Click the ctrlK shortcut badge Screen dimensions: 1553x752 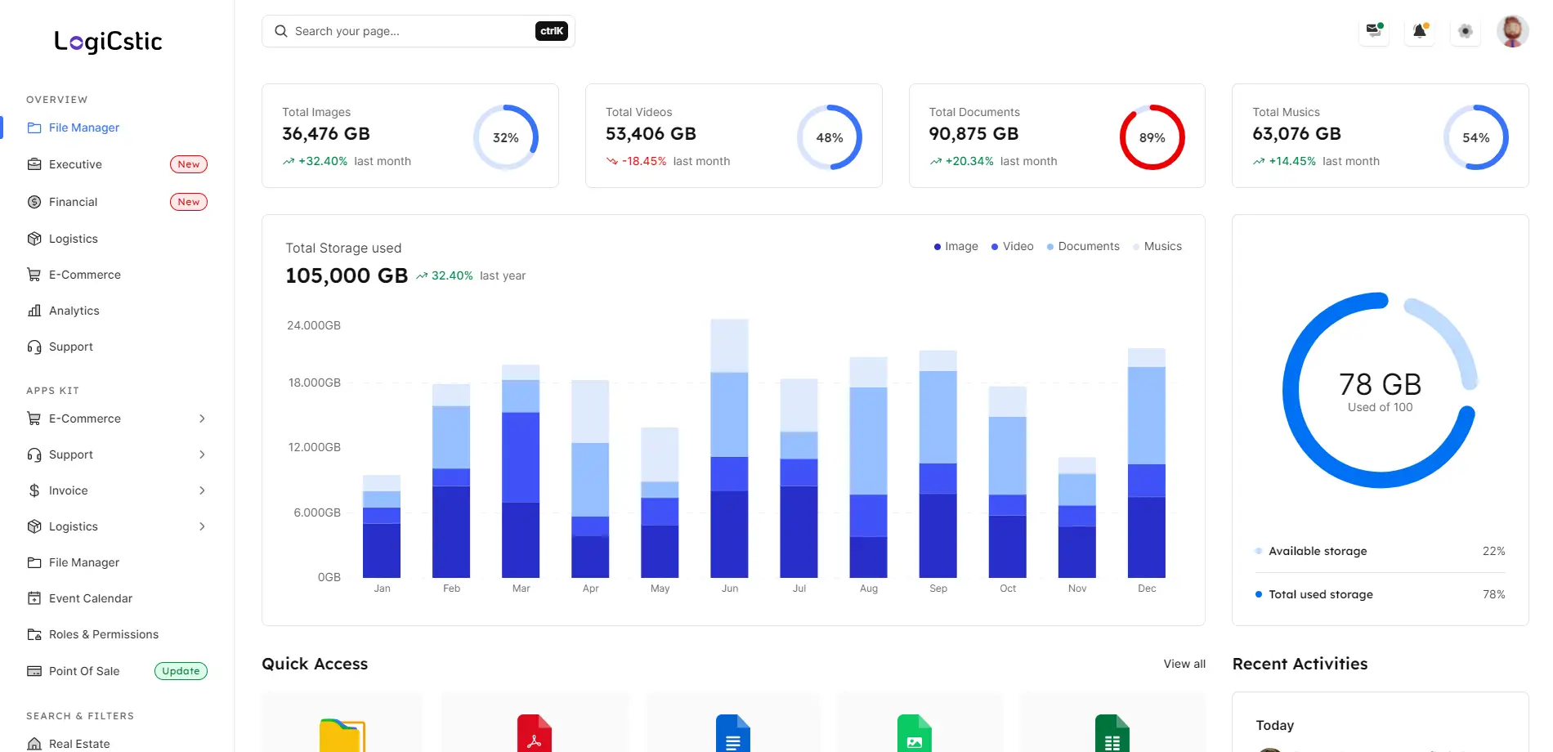[552, 31]
